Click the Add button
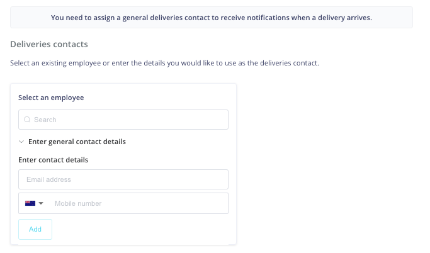430x253 pixels. click(35, 229)
